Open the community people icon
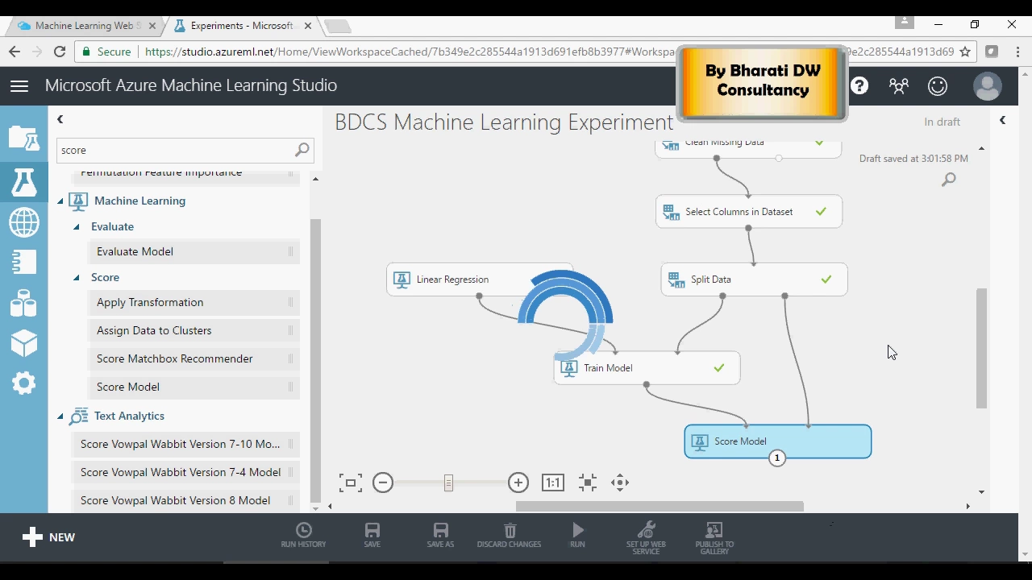The height and width of the screenshot is (580, 1032). click(x=899, y=85)
